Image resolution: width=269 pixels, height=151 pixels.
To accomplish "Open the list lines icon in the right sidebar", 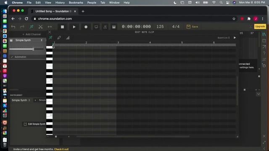I will pyautogui.click(x=264, y=60).
